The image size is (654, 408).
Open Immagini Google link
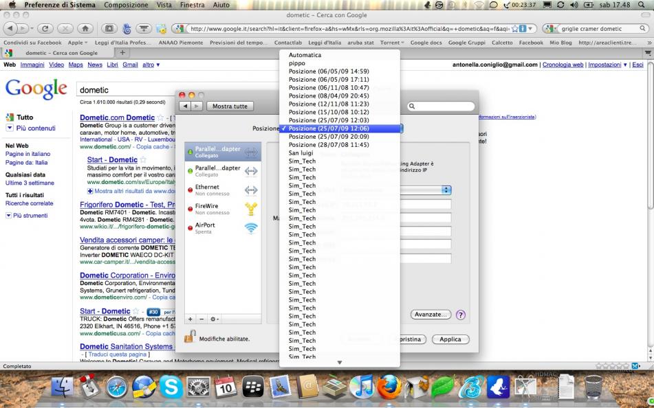coord(32,65)
